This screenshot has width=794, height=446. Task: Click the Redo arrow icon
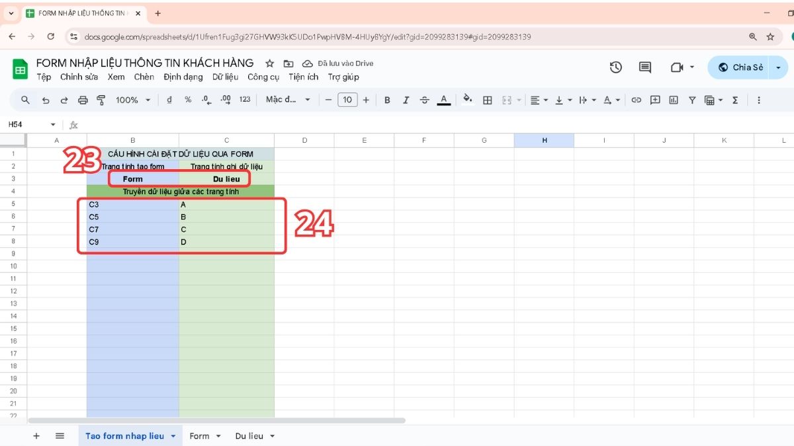[64, 100]
